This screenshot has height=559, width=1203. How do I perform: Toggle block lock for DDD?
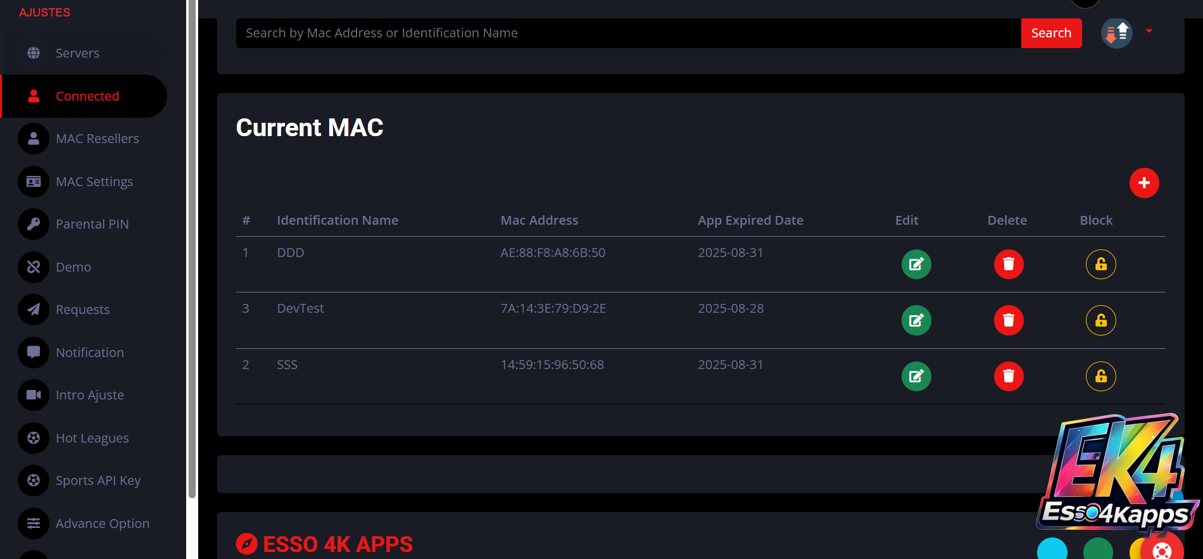coord(1100,264)
